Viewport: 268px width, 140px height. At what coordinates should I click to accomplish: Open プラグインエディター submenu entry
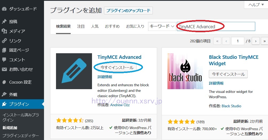tap(21, 135)
